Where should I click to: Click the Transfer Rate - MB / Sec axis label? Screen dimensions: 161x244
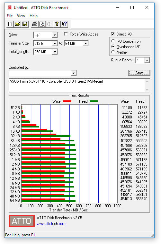68,210
